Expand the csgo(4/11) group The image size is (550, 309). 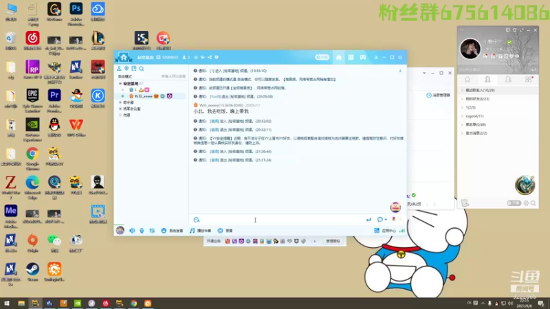(x=498, y=116)
